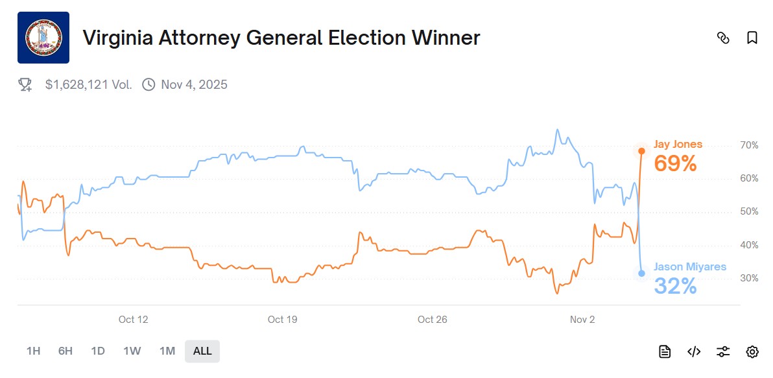Adjust chart display options with sliders icon
Screen dimensions: 773x378
coord(722,351)
